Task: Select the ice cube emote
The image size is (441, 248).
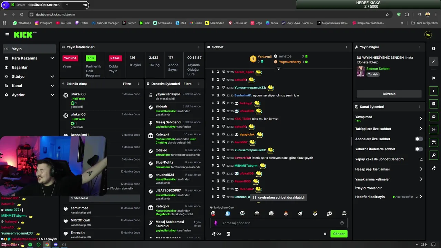Action: click(x=228, y=214)
